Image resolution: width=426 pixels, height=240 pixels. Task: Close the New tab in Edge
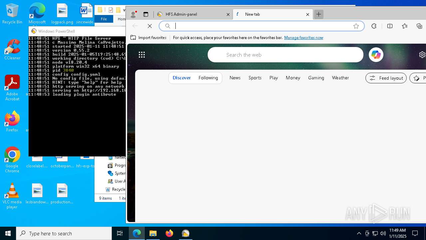308,14
